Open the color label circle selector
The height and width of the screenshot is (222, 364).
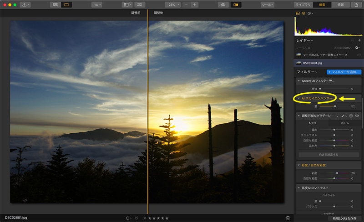pyautogui.click(x=128, y=218)
